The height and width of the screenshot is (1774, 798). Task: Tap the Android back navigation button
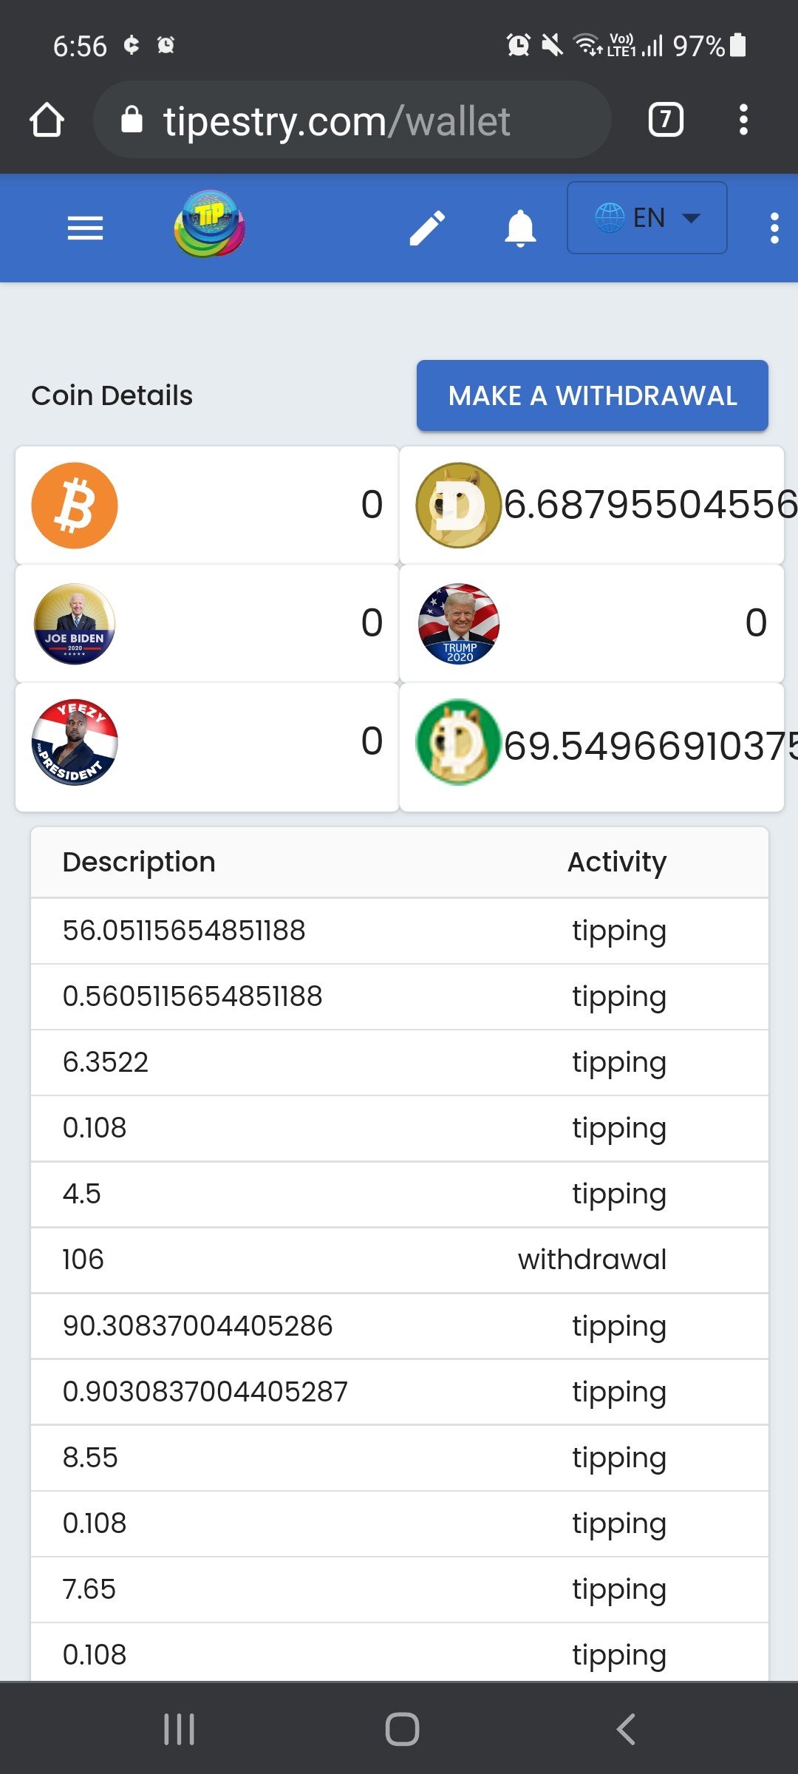point(626,1729)
